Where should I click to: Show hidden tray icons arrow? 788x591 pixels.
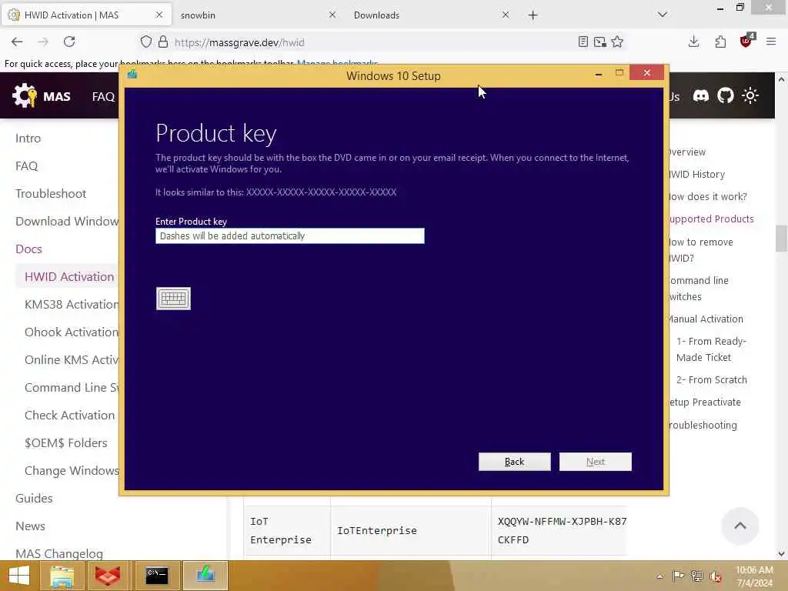[659, 576]
